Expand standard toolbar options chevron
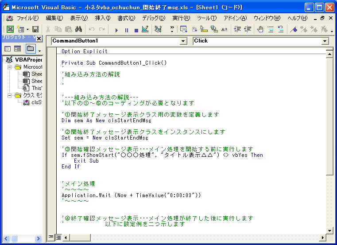This screenshot has height=245, width=337. (x=172, y=29)
